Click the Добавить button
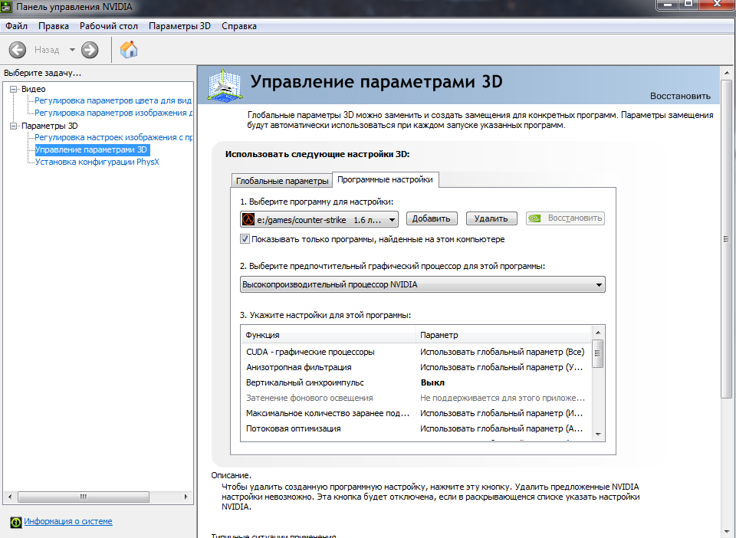 point(432,218)
